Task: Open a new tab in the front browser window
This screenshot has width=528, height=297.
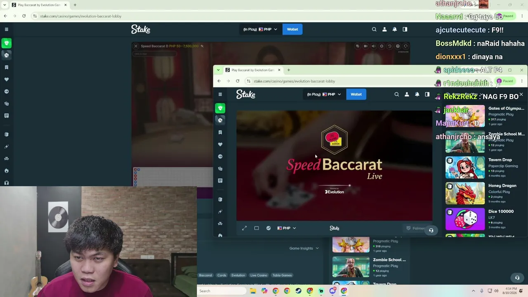Action: 289,70
